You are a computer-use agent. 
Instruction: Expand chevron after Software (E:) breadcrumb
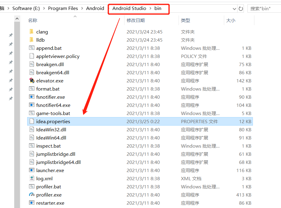click(44, 8)
